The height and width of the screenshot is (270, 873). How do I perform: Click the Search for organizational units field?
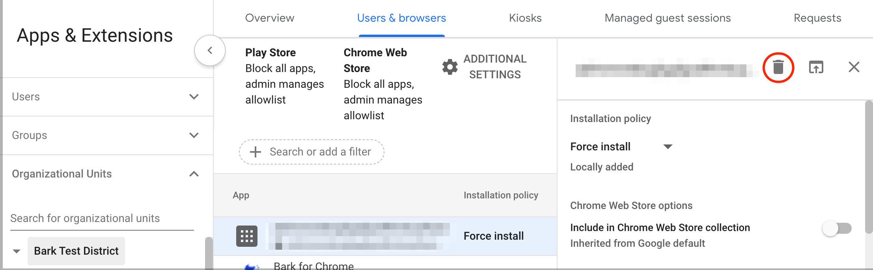click(102, 218)
